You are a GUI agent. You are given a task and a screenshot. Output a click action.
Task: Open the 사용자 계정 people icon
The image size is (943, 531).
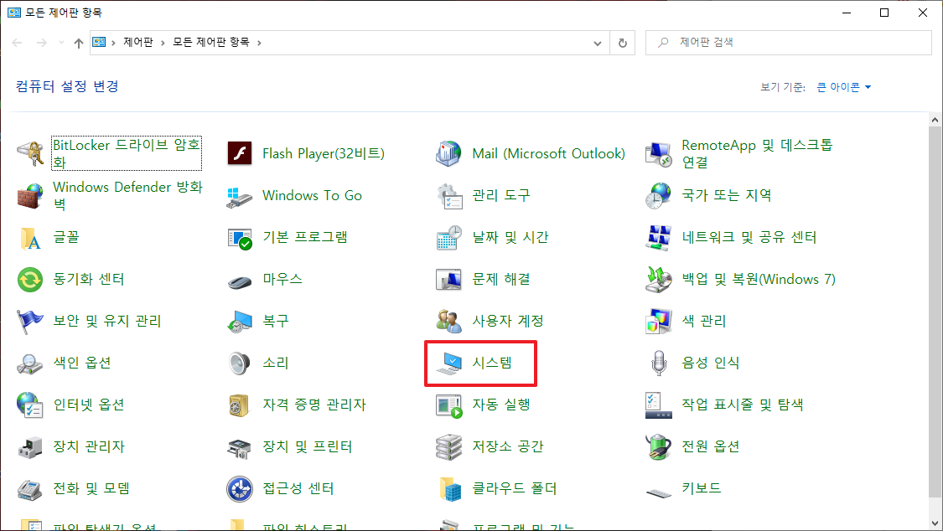tap(448, 322)
